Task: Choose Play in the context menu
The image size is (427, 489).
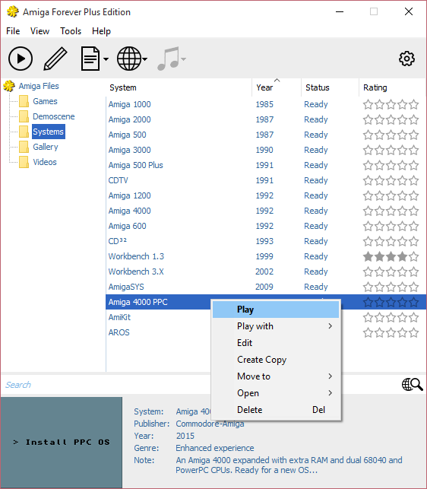Action: pos(276,310)
